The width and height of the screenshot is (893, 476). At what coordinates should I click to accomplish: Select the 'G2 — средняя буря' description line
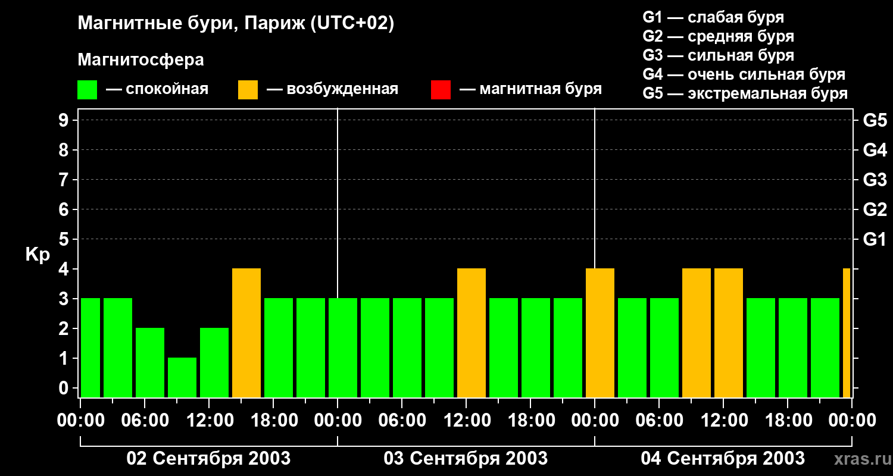tap(719, 36)
